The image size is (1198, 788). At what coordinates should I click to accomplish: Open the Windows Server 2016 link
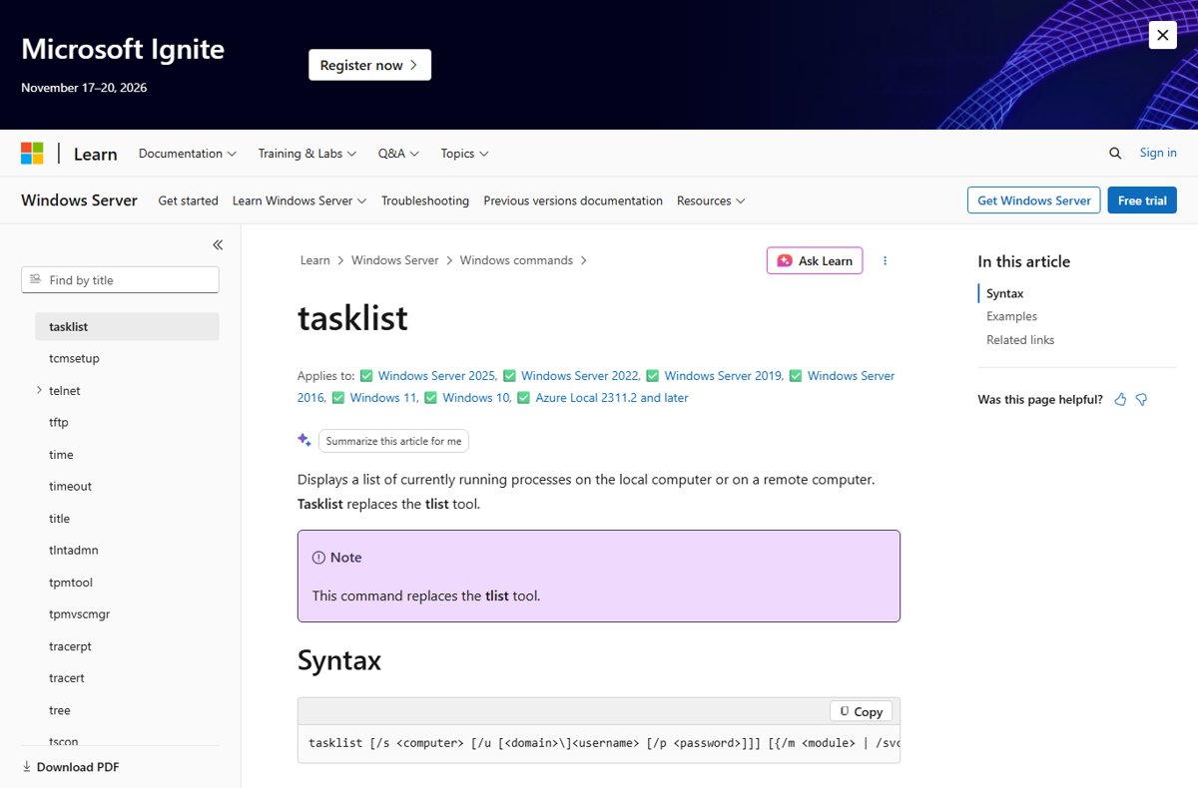click(x=851, y=376)
